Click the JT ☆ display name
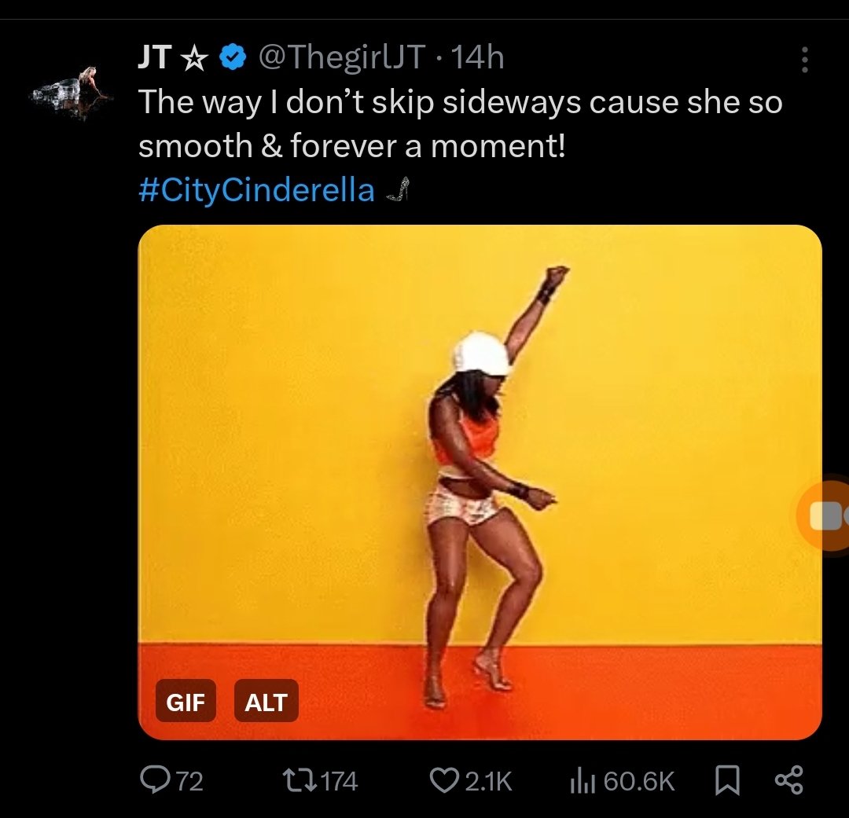This screenshot has height=818, width=849. pos(173,57)
